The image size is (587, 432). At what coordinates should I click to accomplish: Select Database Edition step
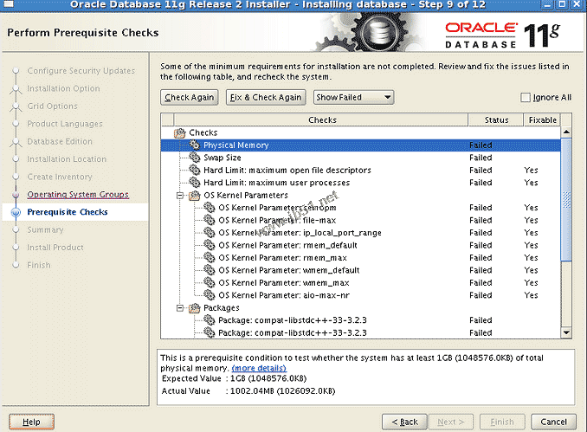pos(60,141)
